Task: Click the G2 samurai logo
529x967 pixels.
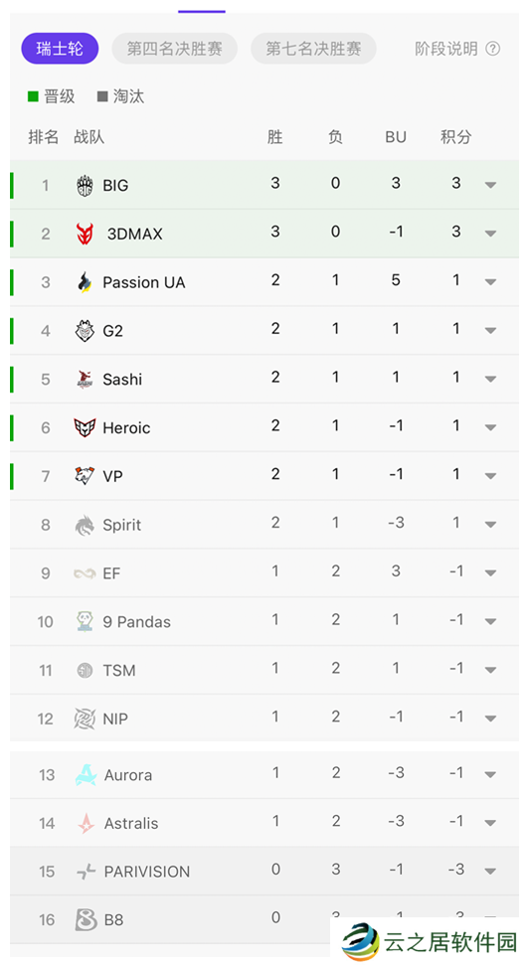Action: pyautogui.click(x=85, y=331)
